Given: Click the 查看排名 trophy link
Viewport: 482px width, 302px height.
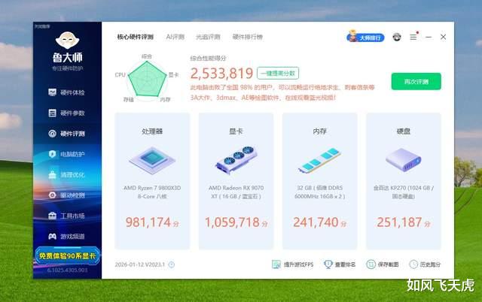Looking at the screenshot, I should (340, 264).
